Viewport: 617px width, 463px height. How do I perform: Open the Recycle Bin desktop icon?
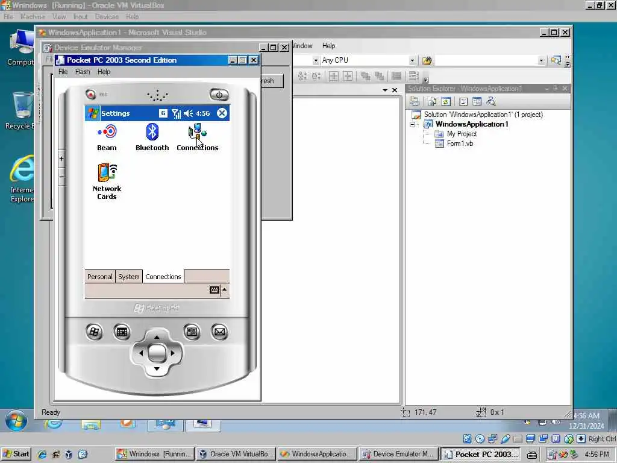[20, 111]
